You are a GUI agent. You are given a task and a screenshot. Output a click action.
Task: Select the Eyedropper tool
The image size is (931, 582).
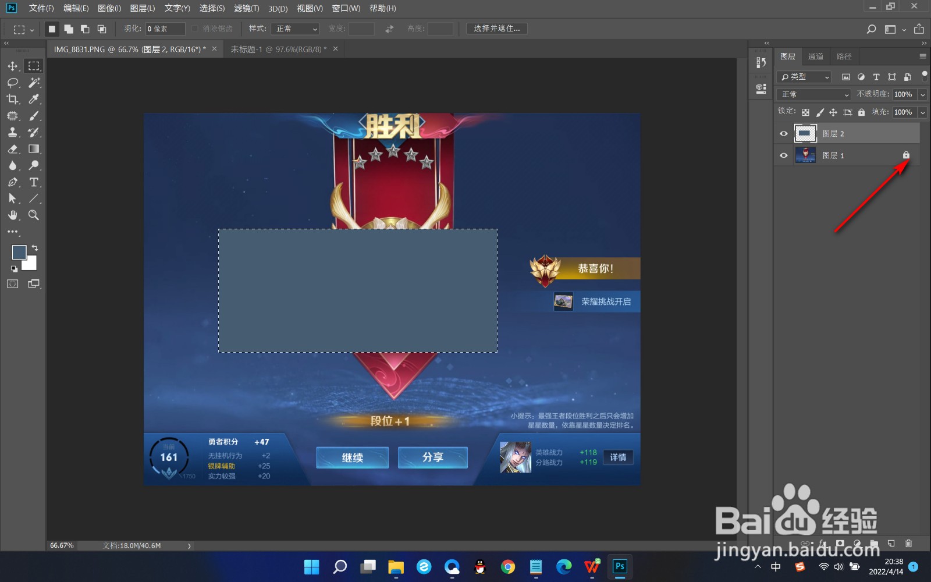[x=34, y=99]
